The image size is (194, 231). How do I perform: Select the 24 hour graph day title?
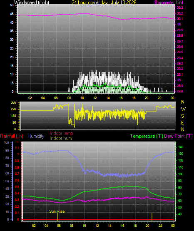[x=104, y=2]
